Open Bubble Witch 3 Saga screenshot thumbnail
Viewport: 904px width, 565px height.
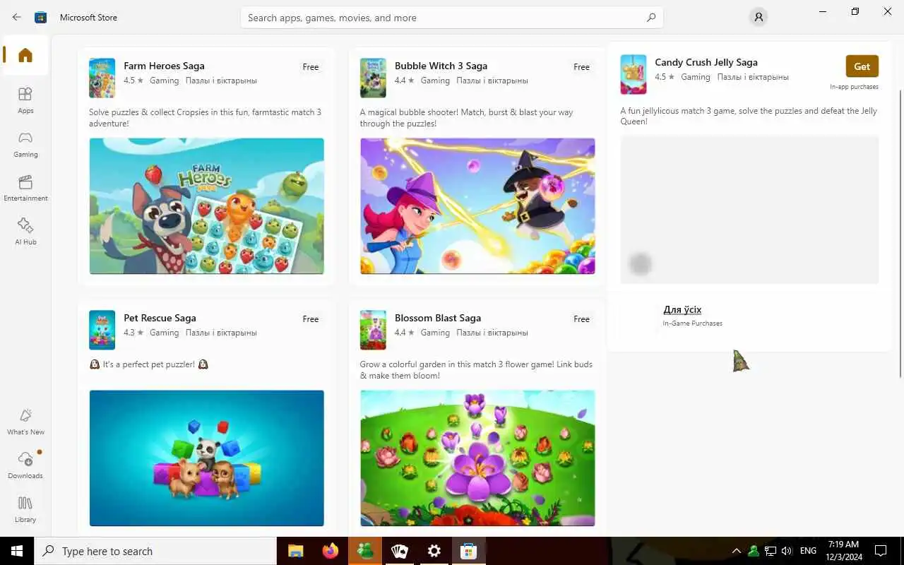477,206
